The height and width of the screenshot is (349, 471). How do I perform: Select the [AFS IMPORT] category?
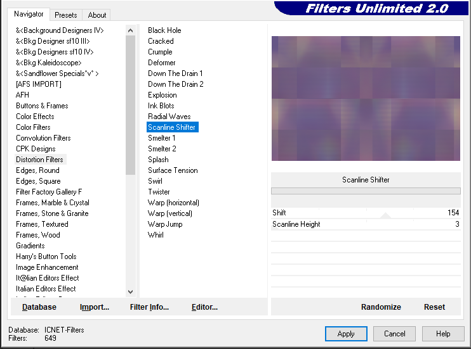39,84
